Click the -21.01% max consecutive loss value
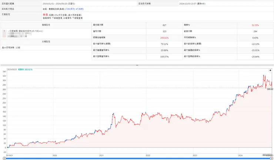This screenshot has height=160, width=274. pyautogui.click(x=255, y=50)
